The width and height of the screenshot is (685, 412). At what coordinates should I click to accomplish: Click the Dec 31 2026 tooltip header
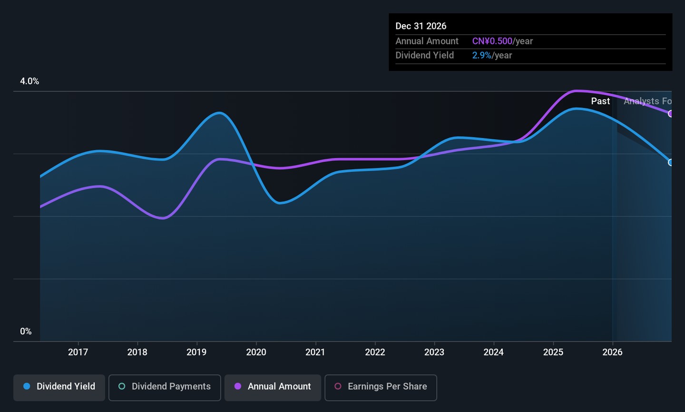(x=421, y=26)
